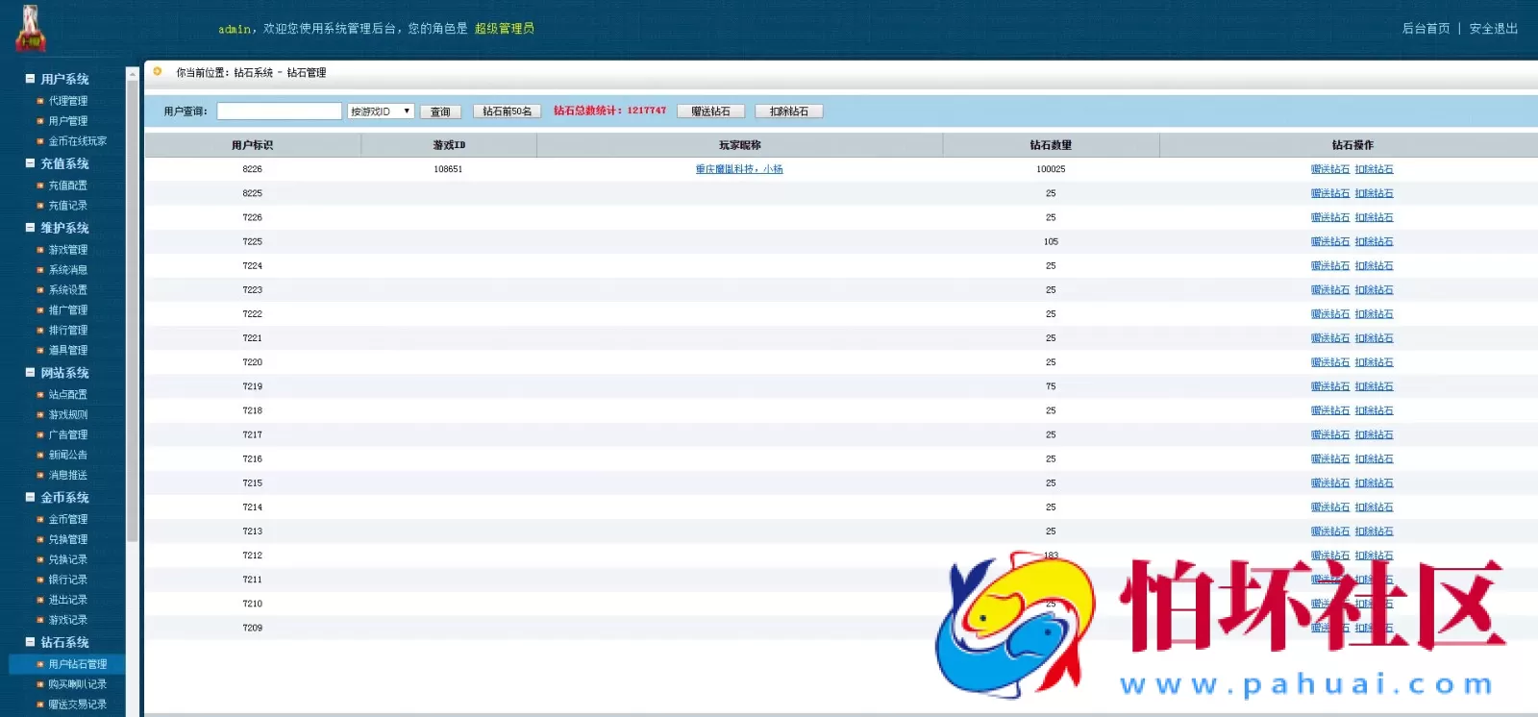Click the arrow icon beside 充值配置
This screenshot has height=717, width=1538.
(40, 185)
